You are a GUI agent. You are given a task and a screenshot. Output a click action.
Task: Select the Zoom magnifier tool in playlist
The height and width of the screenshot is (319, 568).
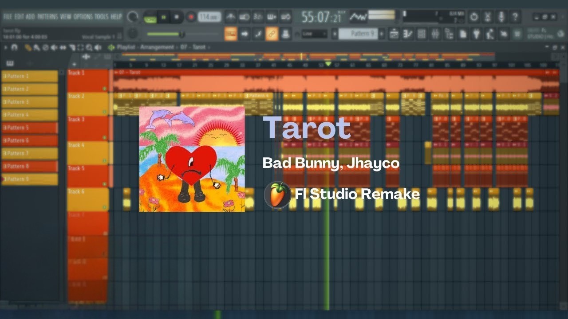[89, 47]
